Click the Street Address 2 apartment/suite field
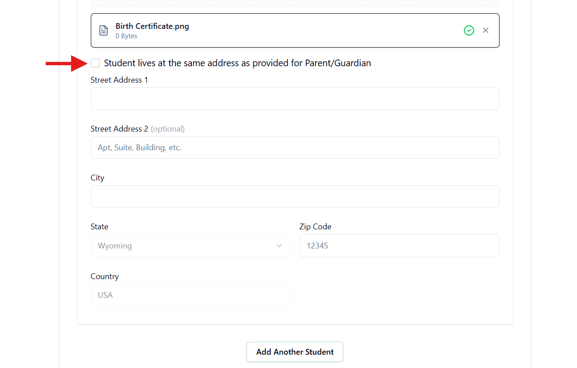Viewport: 577px width, 368px height. coord(295,148)
